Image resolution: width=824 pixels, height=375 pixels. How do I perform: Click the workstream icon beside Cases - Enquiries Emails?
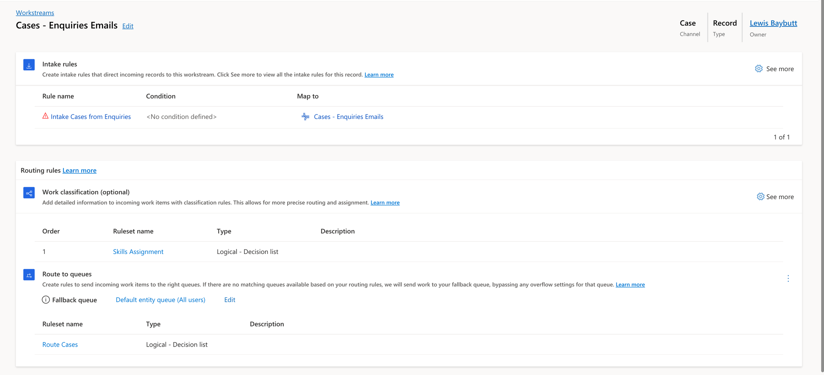point(305,116)
